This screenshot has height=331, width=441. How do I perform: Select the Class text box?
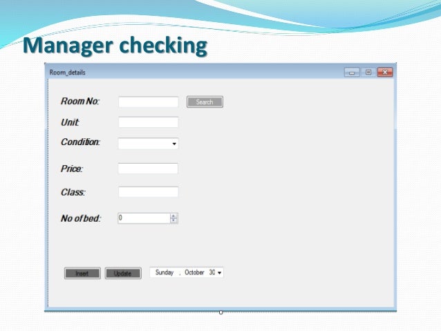(x=148, y=192)
